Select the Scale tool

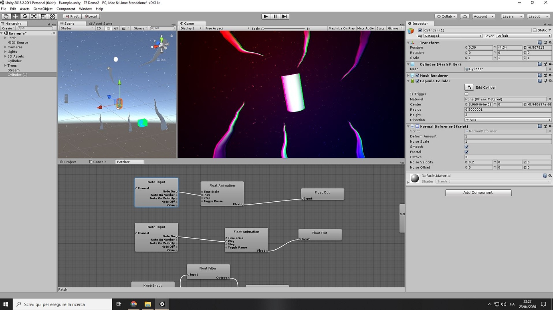[x=34, y=16]
